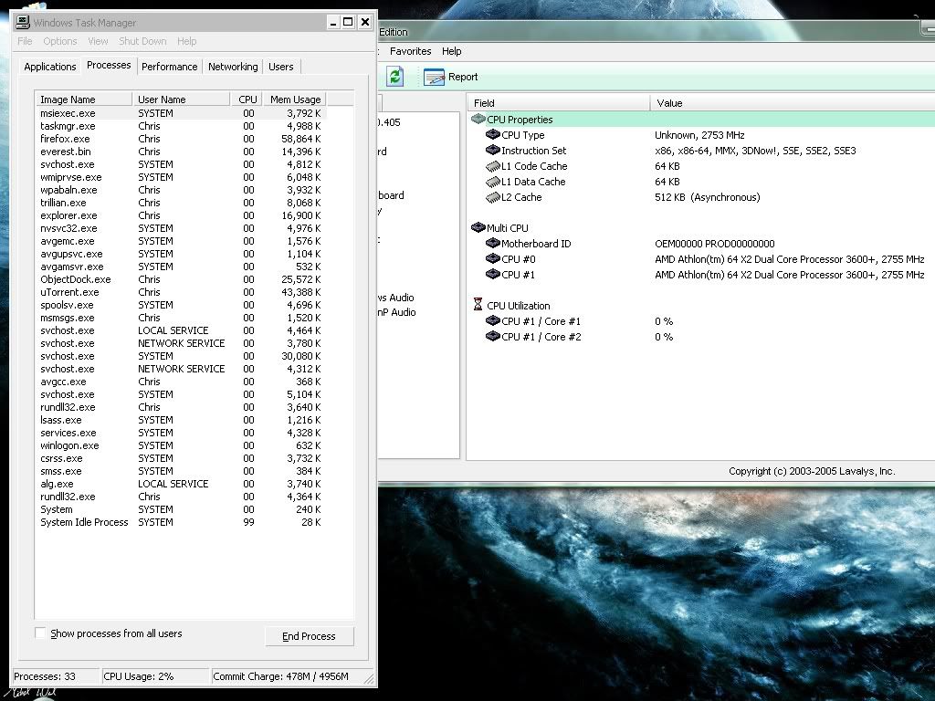Click the CPU Utilization hourglass icon
The image size is (935, 701).
click(x=478, y=305)
